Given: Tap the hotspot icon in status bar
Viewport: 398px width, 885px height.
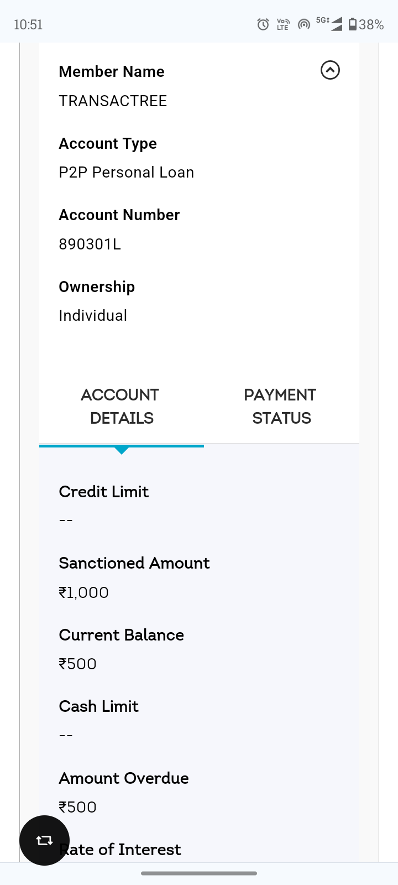Looking at the screenshot, I should point(303,24).
